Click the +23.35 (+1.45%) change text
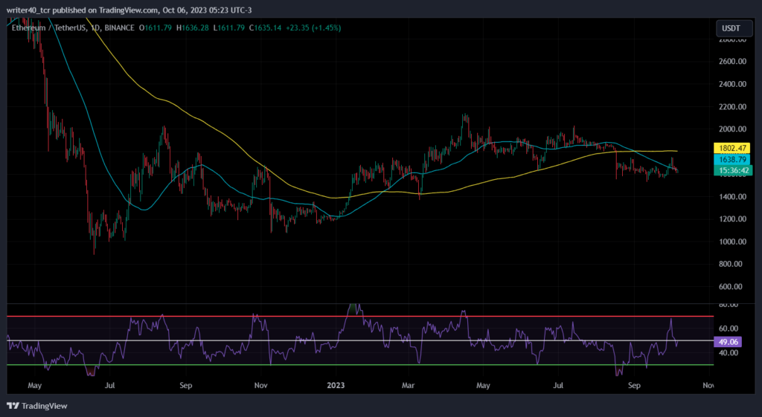This screenshot has height=417, width=762. tap(313, 28)
